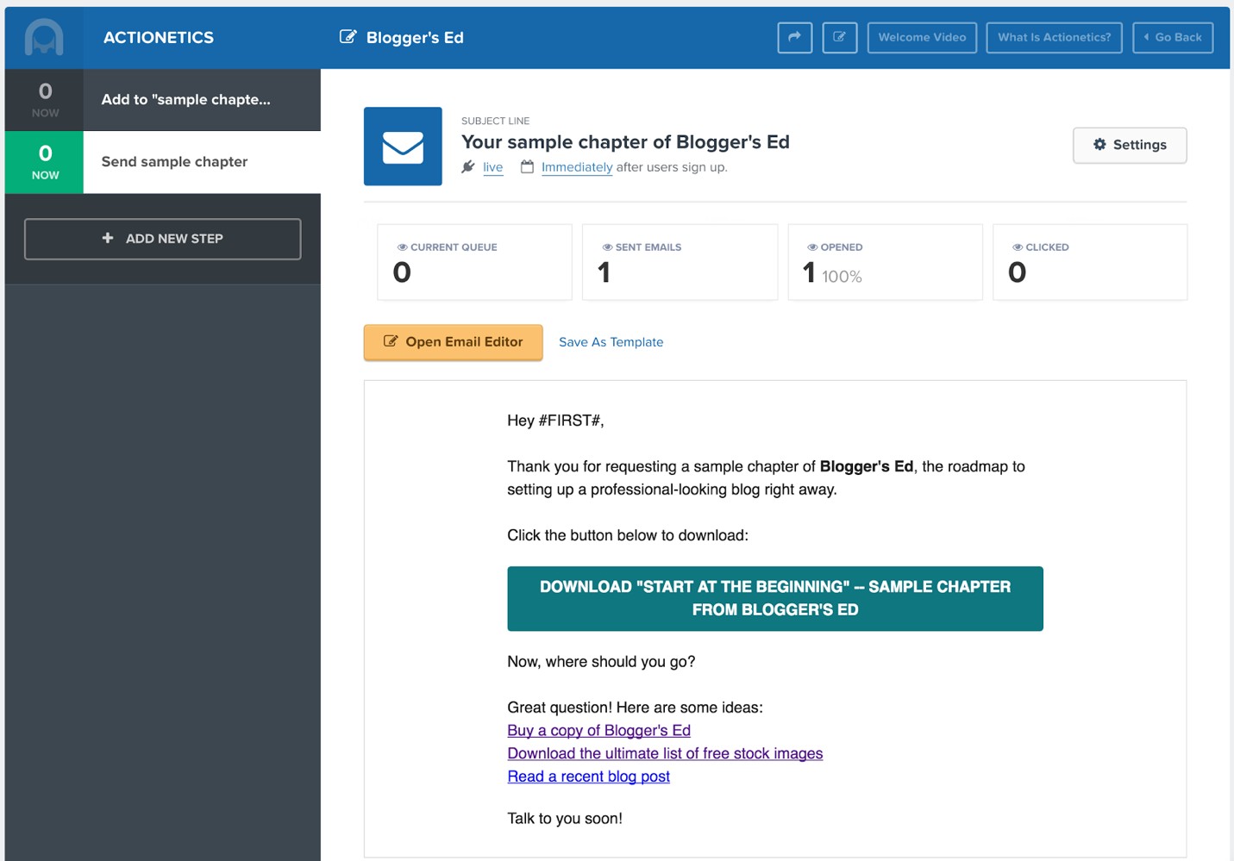Click the Actionetics logo icon
Image resolution: width=1234 pixels, height=861 pixels.
pyautogui.click(x=44, y=38)
